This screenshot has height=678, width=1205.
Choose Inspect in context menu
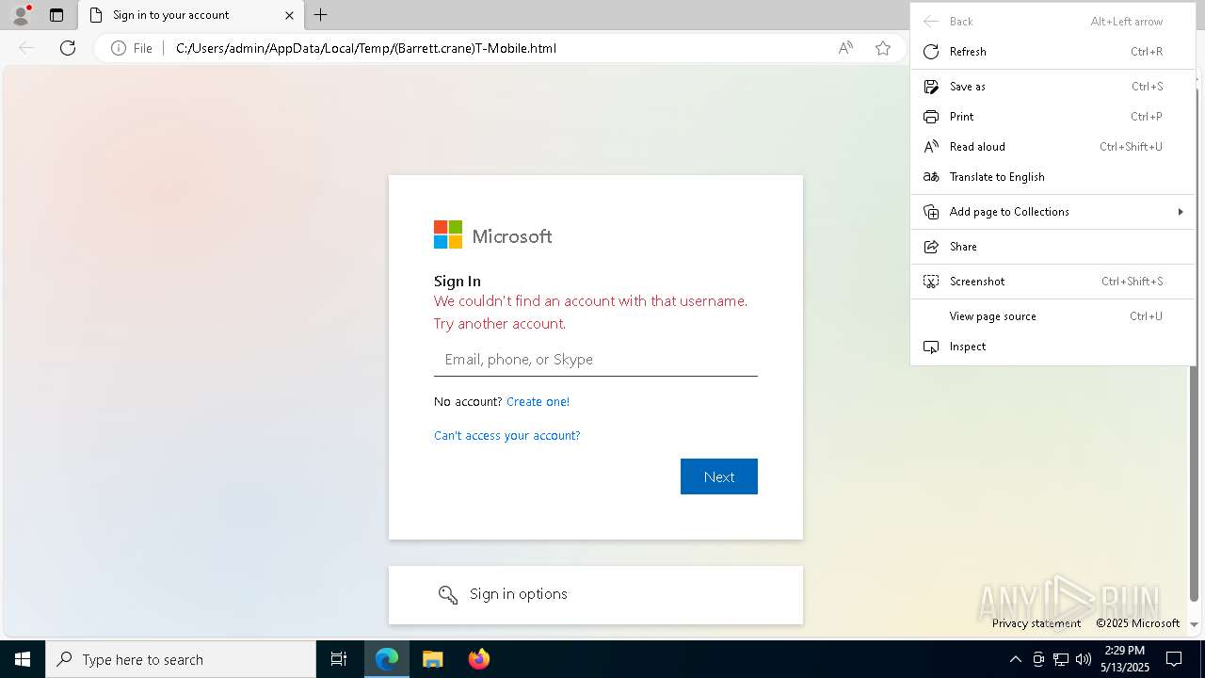click(x=1052, y=347)
